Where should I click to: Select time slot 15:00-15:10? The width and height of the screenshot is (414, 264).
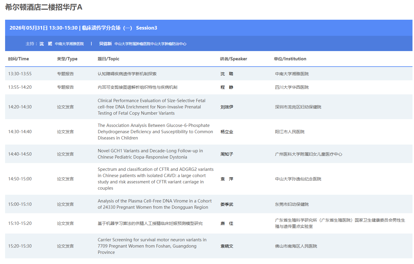[20, 204]
